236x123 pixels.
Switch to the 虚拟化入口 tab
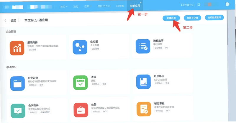[x=104, y=6]
